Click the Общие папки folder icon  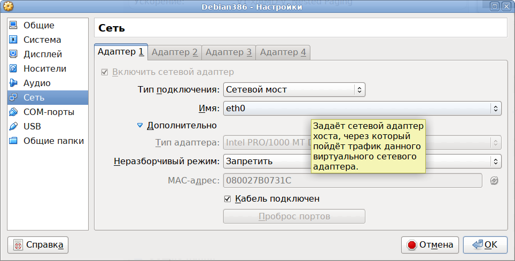[x=14, y=141]
